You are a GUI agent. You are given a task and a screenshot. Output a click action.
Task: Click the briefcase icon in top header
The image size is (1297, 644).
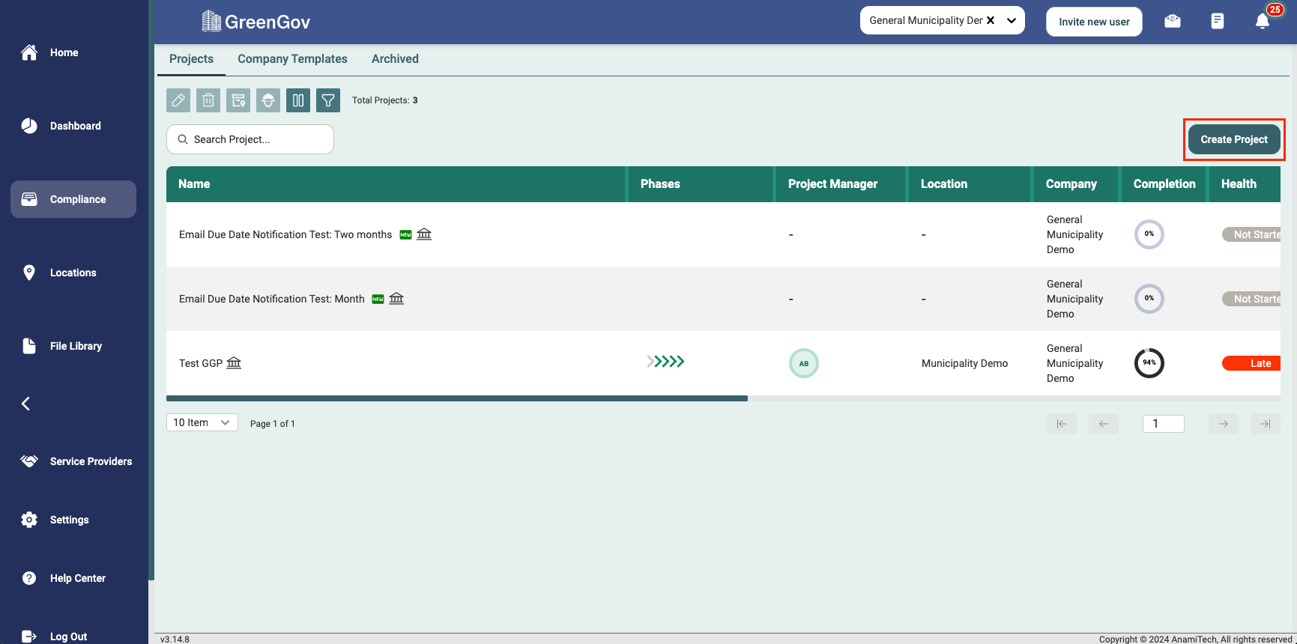tap(1173, 21)
